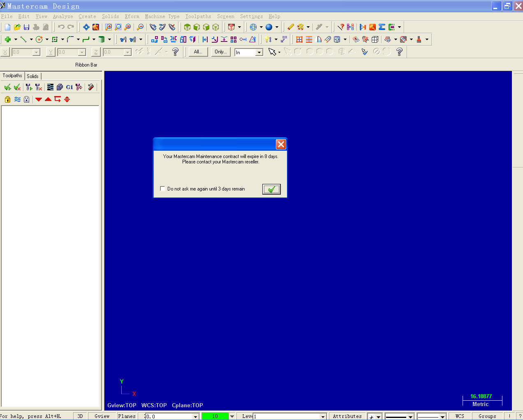Click the Xform mirror icon
Image resolution: width=523 pixels, height=420 pixels.
pos(174,39)
